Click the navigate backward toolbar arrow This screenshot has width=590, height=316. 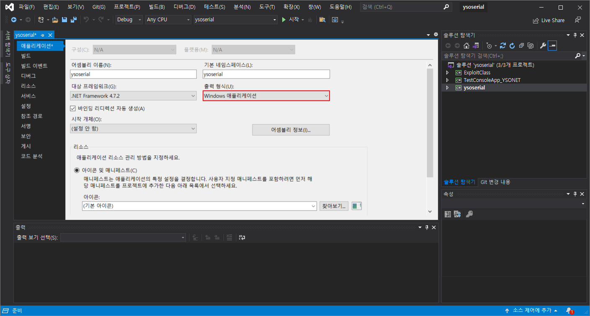click(x=13, y=20)
